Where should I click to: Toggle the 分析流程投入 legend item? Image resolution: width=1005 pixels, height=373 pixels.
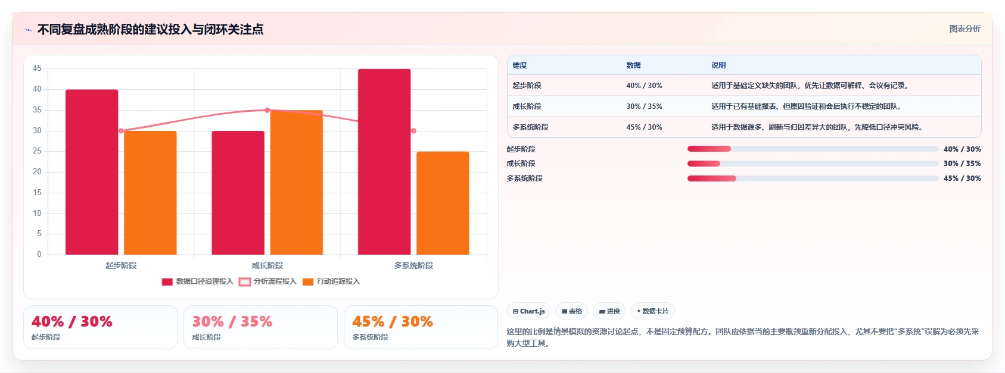tap(267, 281)
